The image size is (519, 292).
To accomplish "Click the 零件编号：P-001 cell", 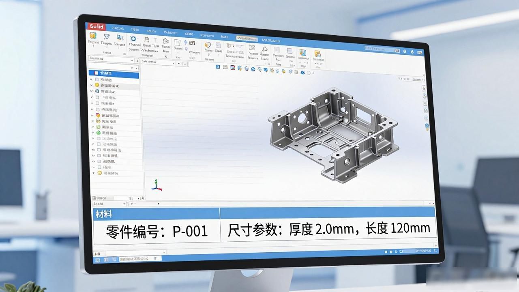I will [157, 232].
